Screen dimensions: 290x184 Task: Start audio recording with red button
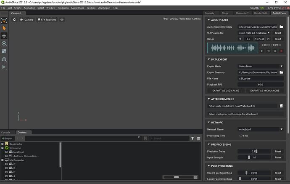(281, 51)
